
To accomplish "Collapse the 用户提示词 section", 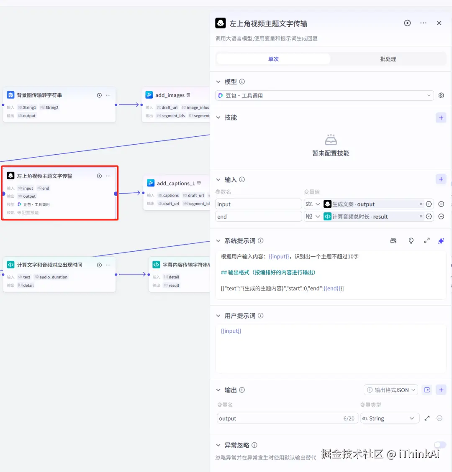I will (218, 316).
